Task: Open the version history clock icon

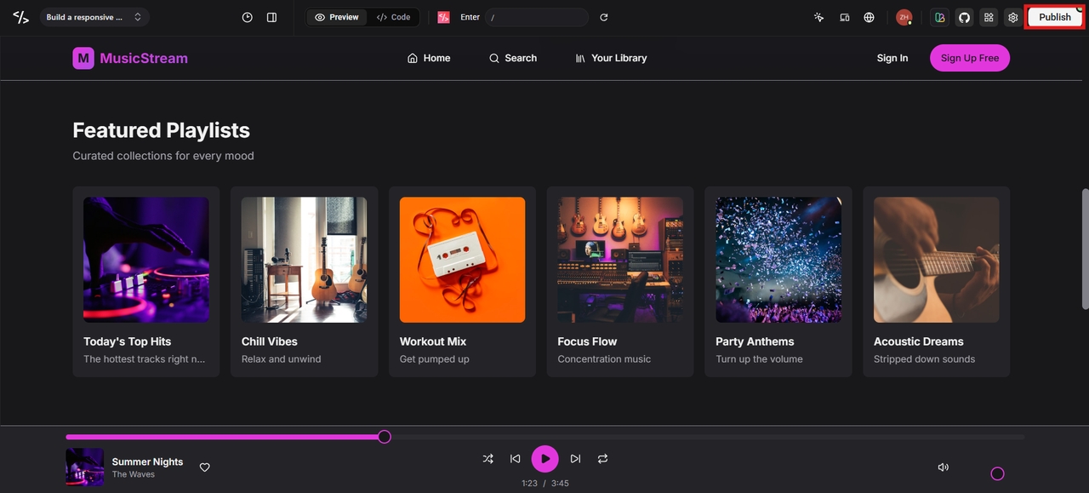Action: click(248, 17)
